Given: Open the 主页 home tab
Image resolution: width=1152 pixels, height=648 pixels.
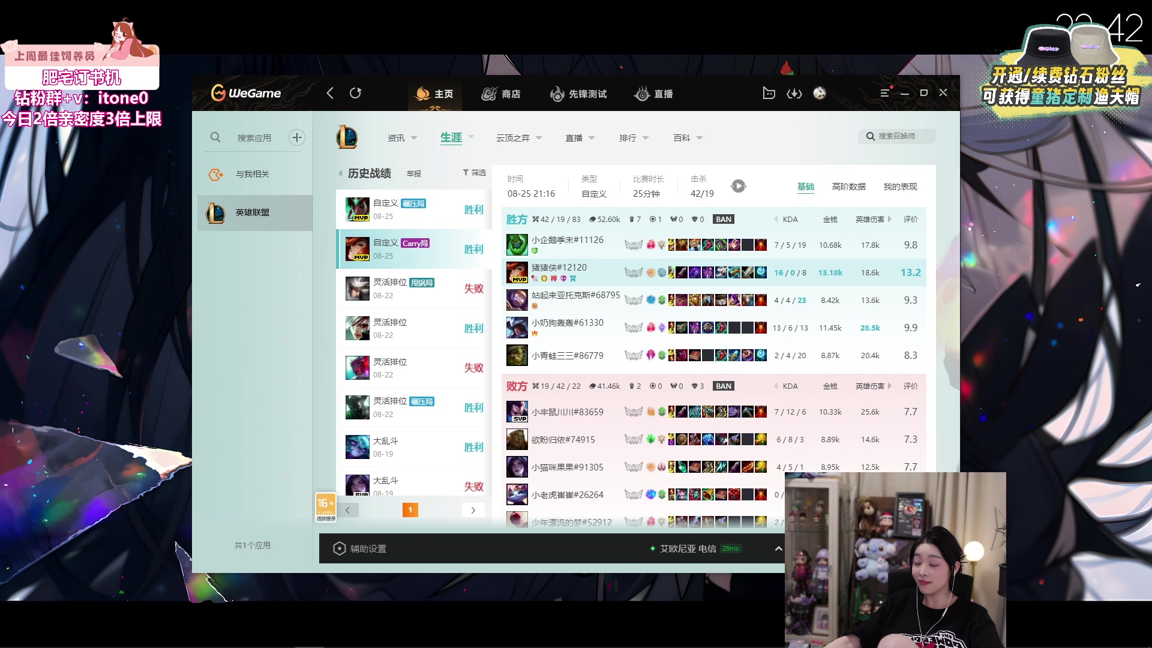Looking at the screenshot, I should pyautogui.click(x=435, y=94).
